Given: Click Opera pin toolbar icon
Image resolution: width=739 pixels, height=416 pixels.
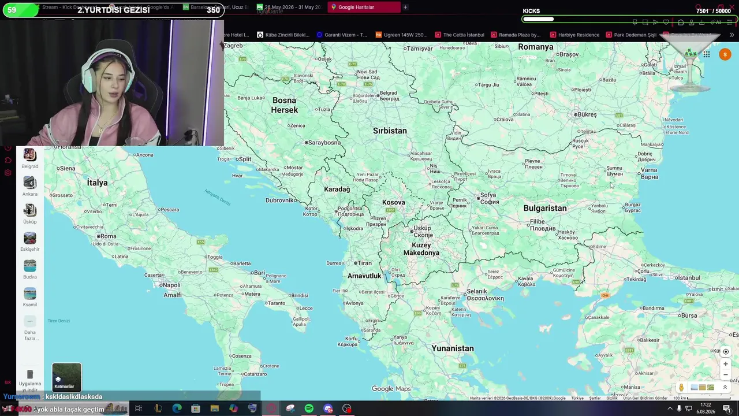Looking at the screenshot, I should pos(635,22).
